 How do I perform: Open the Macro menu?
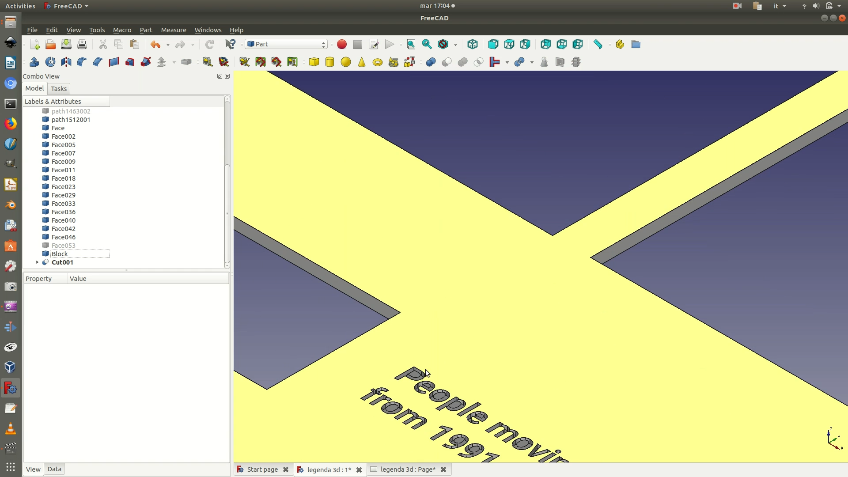[x=122, y=30]
